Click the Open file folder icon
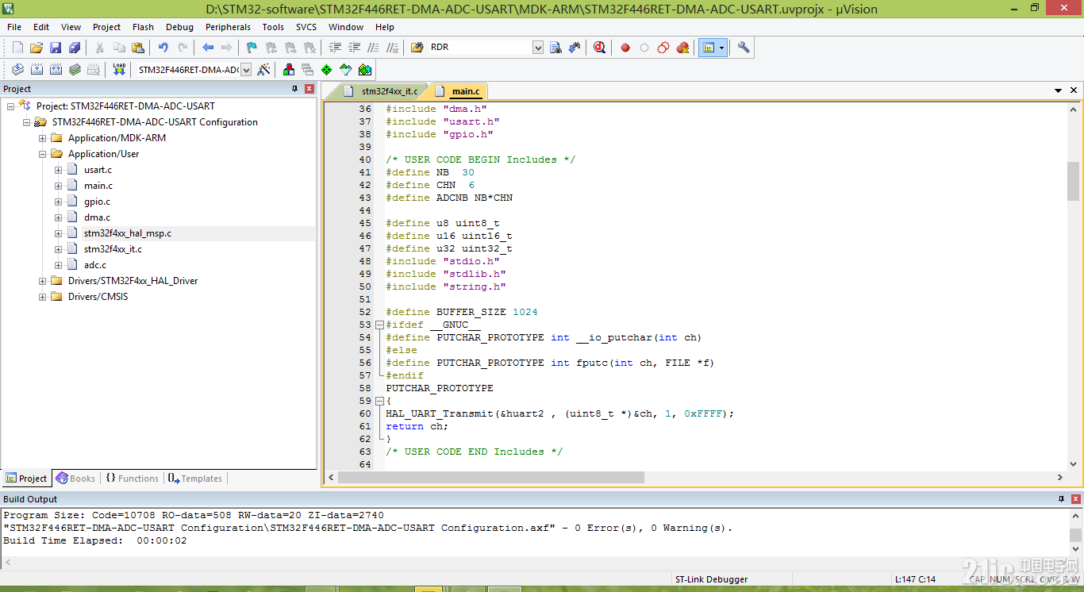Image resolution: width=1084 pixels, height=592 pixels. pyautogui.click(x=37, y=48)
